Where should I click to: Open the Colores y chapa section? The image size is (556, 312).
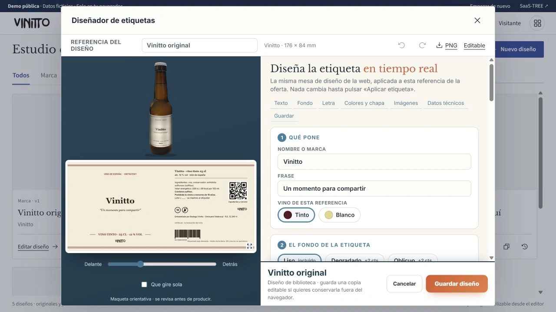(x=364, y=103)
